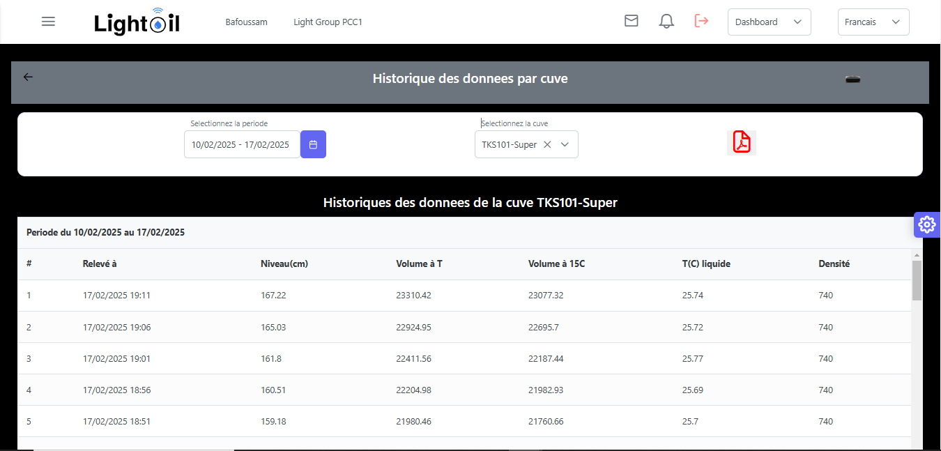The image size is (941, 451).
Task: Select the Light Group PCC1 item
Action: point(328,22)
